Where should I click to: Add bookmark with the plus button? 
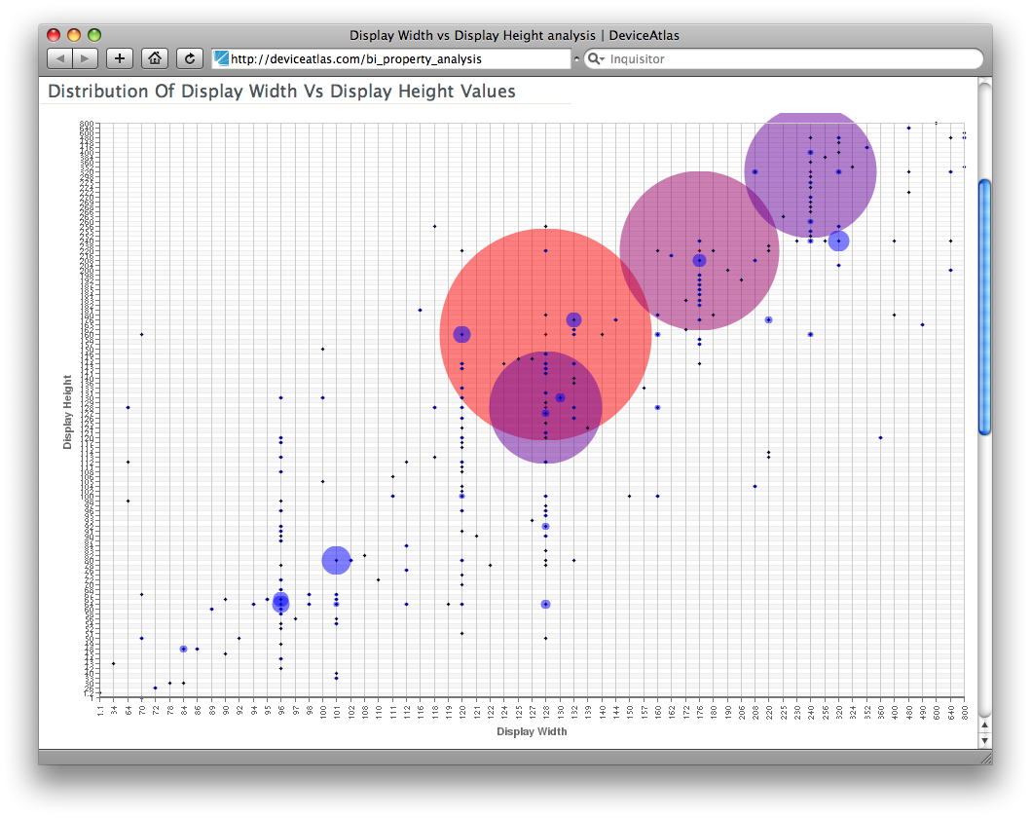120,58
